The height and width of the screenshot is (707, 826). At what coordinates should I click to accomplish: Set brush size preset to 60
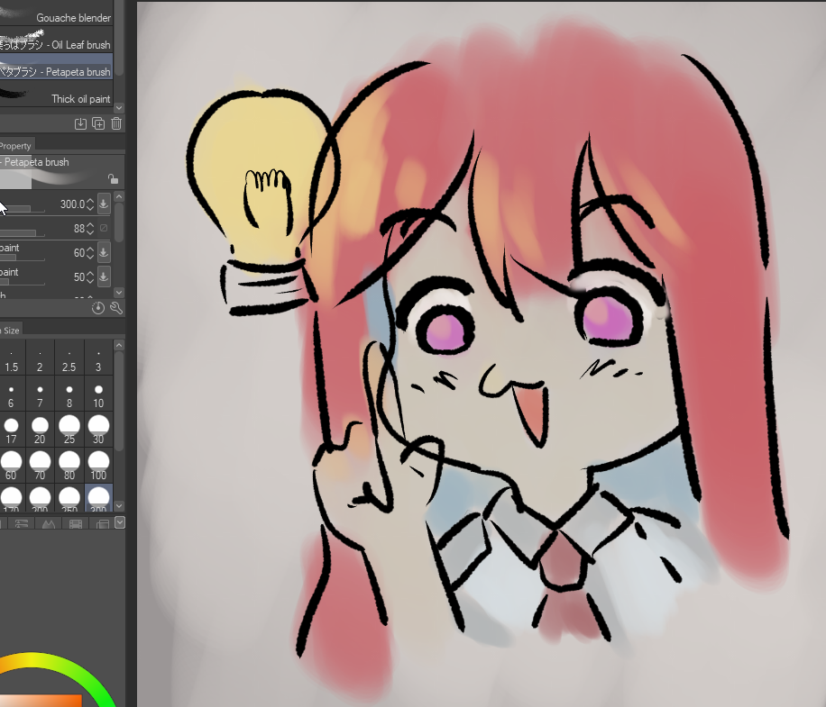11,466
